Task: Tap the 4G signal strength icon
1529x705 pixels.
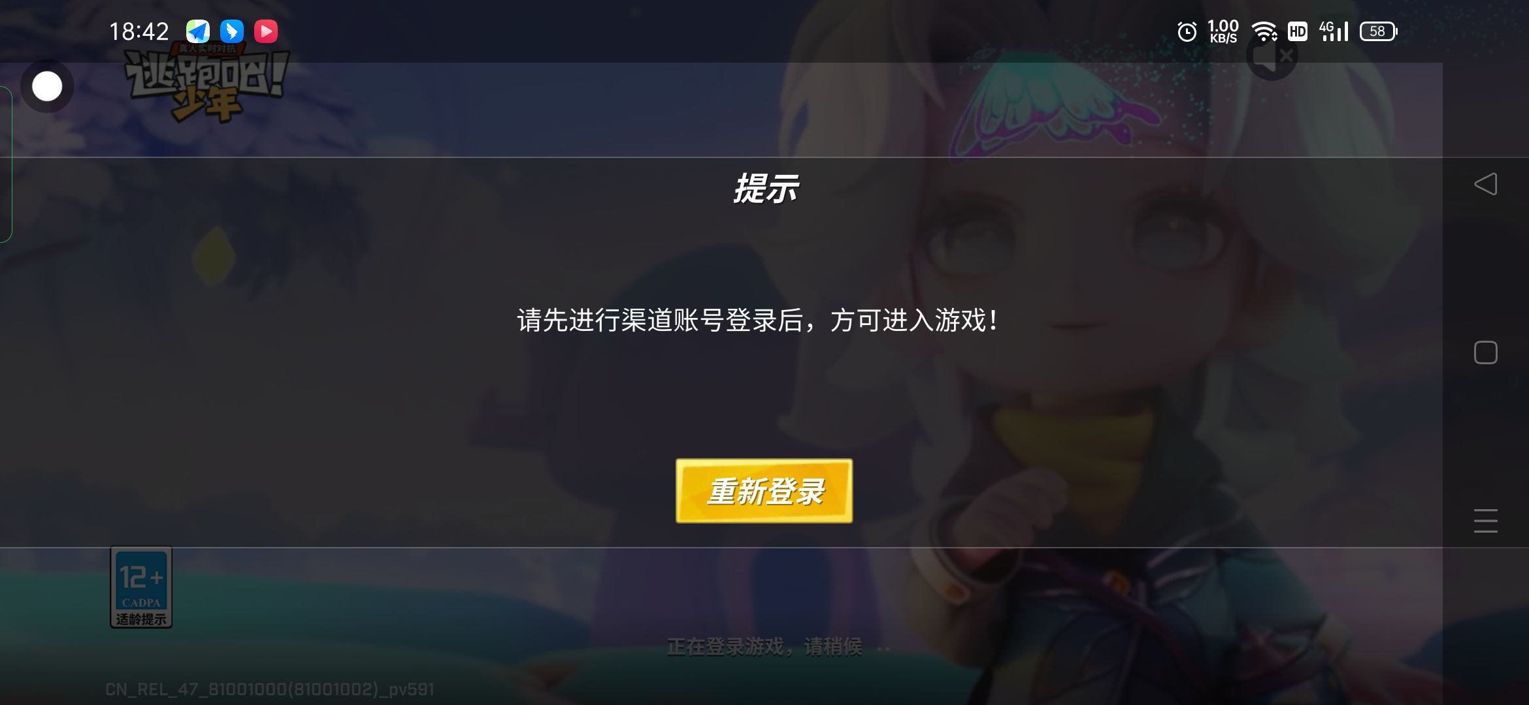Action: [1334, 31]
